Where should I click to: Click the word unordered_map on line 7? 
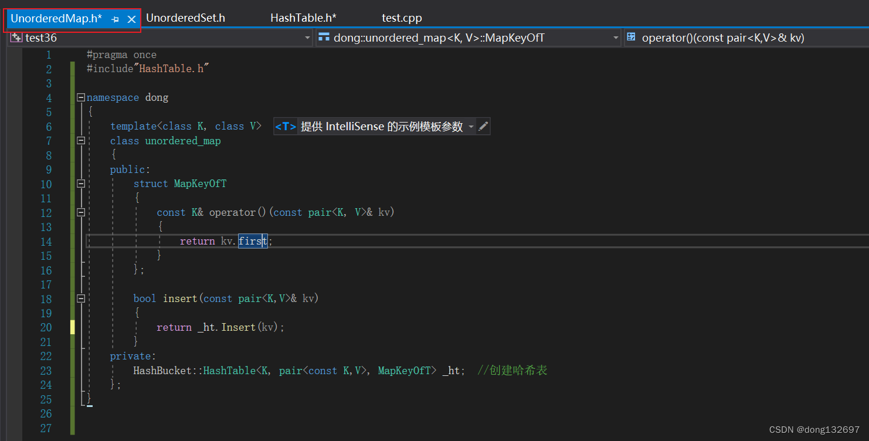coord(183,141)
